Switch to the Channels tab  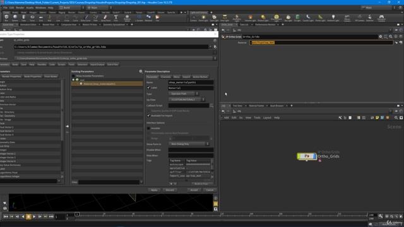pyautogui.click(x=165, y=77)
